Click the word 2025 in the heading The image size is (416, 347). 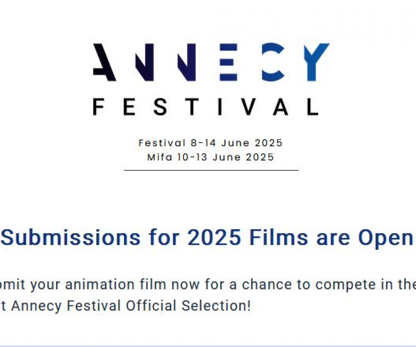[214, 238]
